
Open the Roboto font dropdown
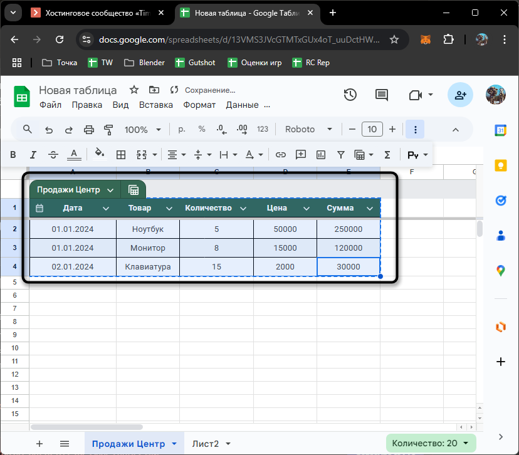(x=308, y=129)
